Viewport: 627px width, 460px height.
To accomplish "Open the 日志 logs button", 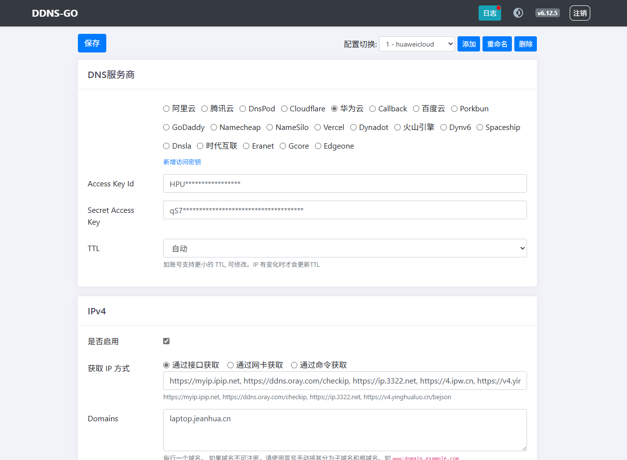I will tap(489, 13).
